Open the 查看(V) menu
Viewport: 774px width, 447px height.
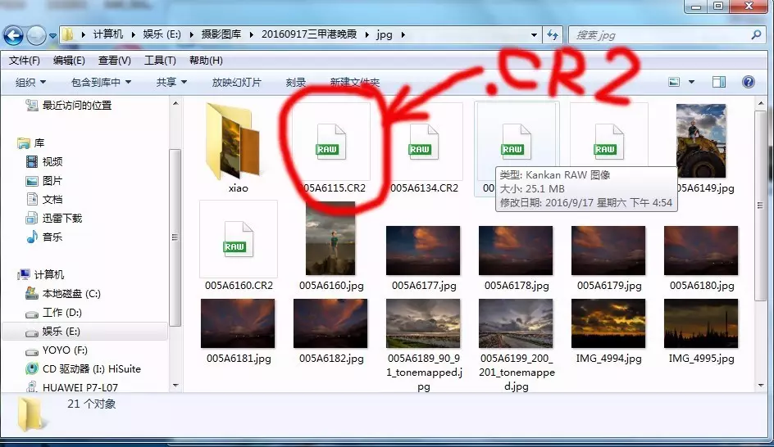[115, 60]
